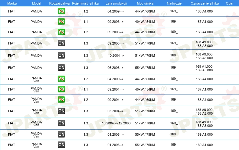This screenshot has height=150, width=239.
Task: Click engine code 187 A1.000 in Panda row
Action: (x=204, y=22)
